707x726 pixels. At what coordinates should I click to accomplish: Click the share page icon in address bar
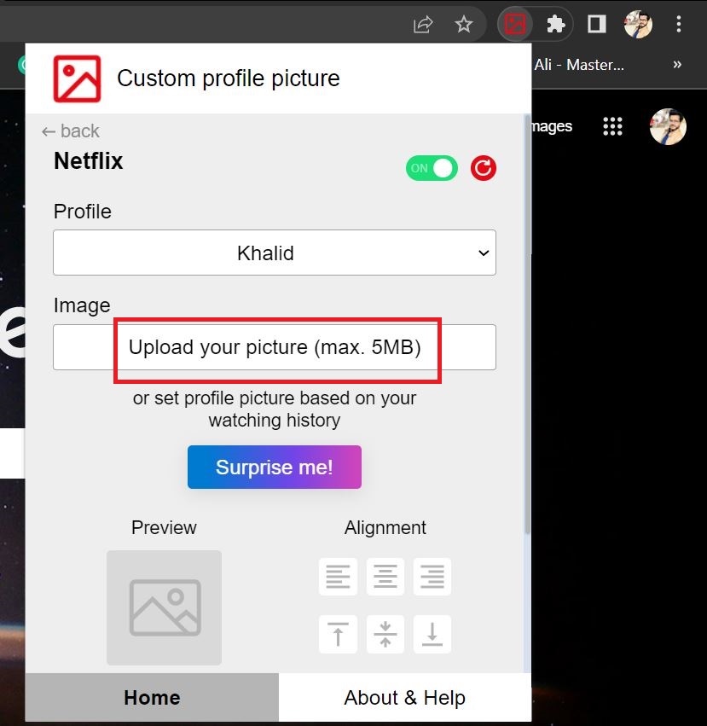423,25
